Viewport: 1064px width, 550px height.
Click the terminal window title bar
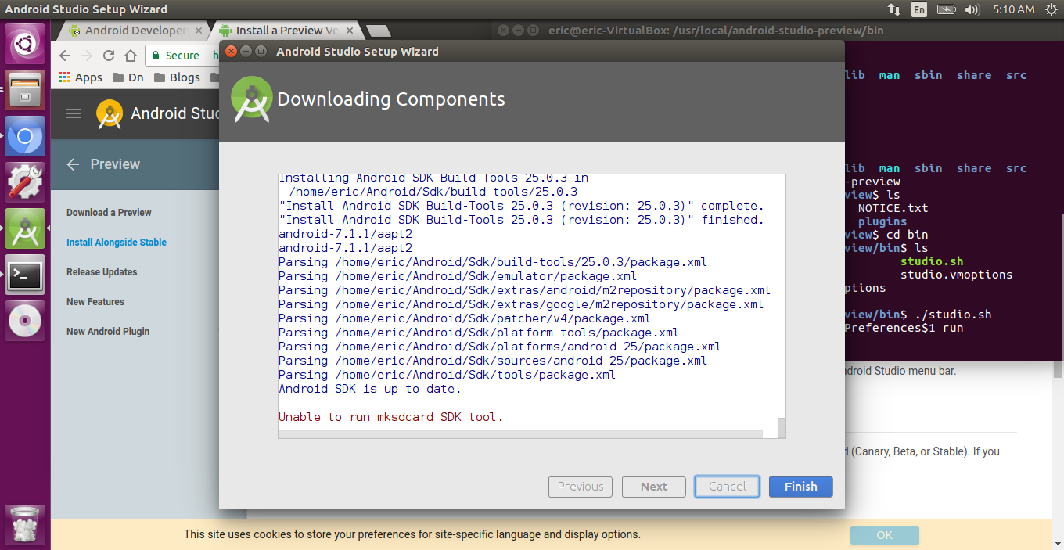(x=778, y=31)
